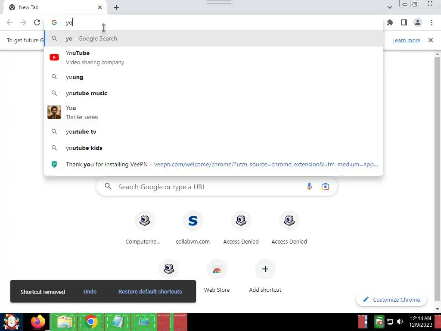This screenshot has height=331, width=441.
Task: Close the New Tab tab
Action: click(x=100, y=7)
